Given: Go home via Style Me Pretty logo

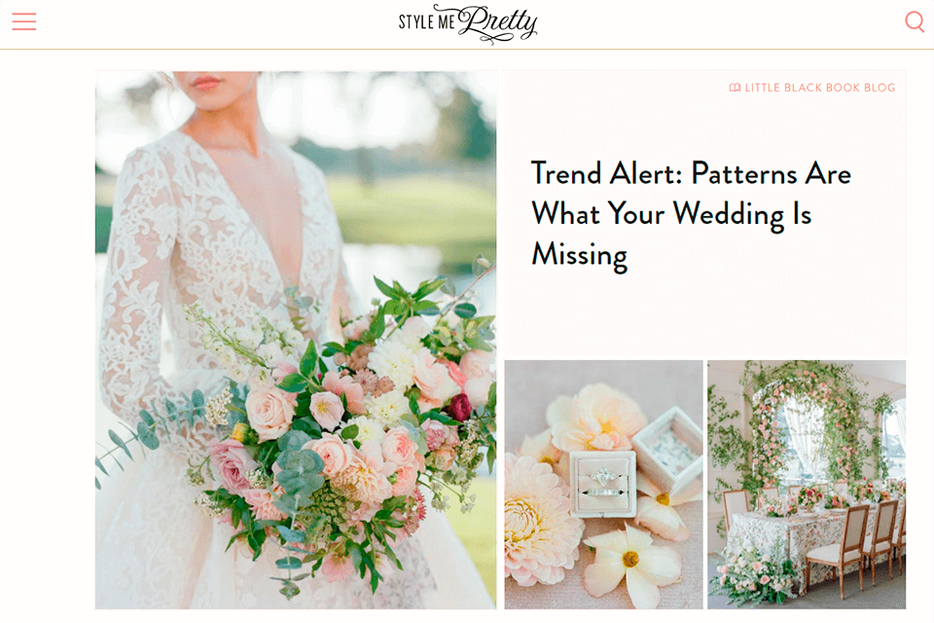Looking at the screenshot, I should pyautogui.click(x=468, y=23).
